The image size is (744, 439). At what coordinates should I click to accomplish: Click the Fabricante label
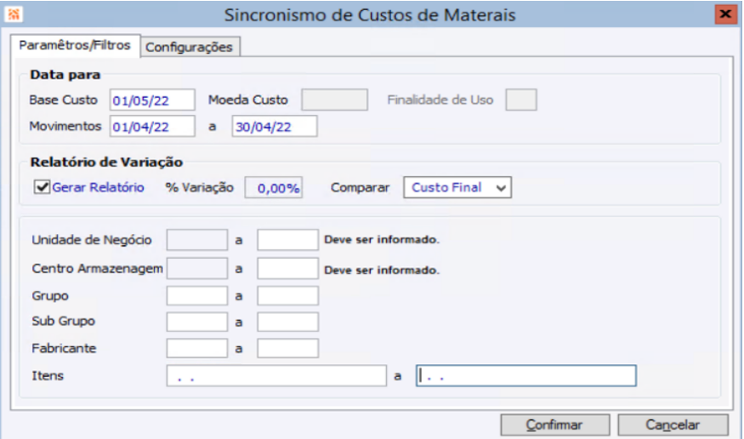pyautogui.click(x=64, y=348)
